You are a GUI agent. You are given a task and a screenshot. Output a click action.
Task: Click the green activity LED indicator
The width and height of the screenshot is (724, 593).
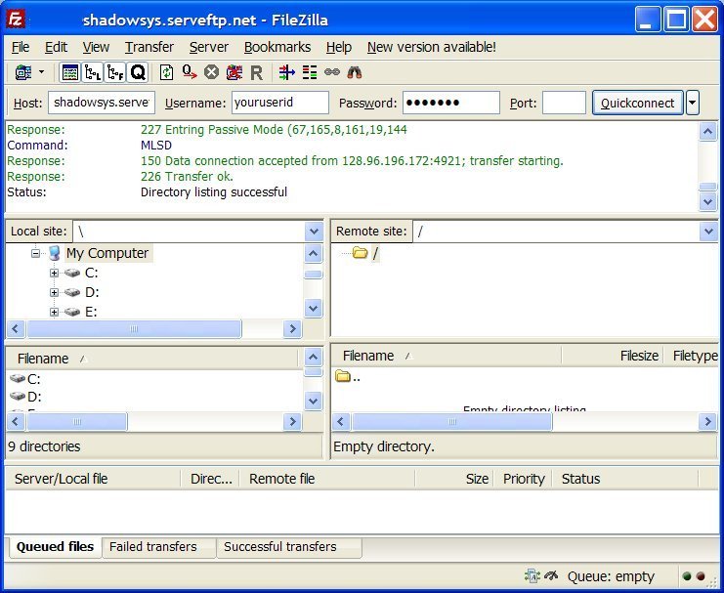[x=687, y=576]
